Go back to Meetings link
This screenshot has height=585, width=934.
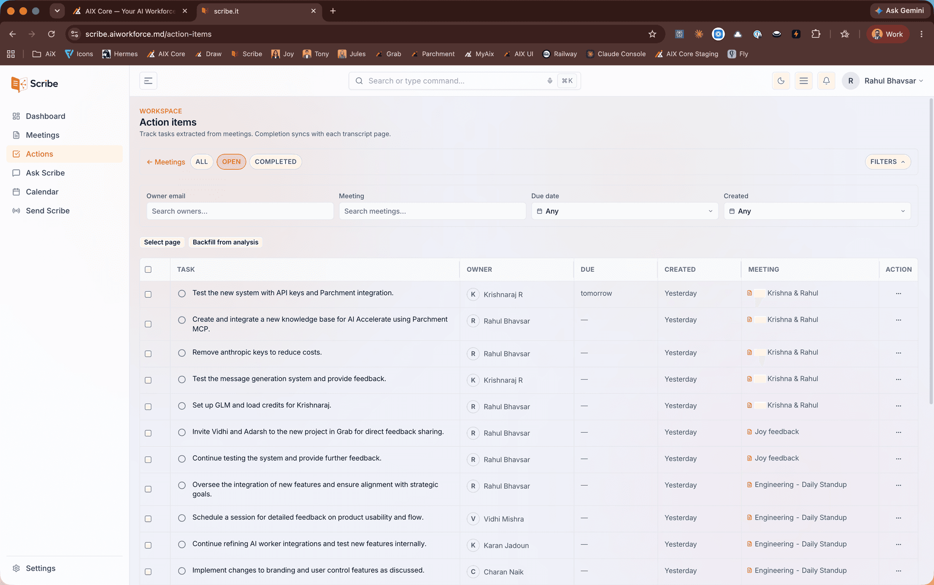166,162
